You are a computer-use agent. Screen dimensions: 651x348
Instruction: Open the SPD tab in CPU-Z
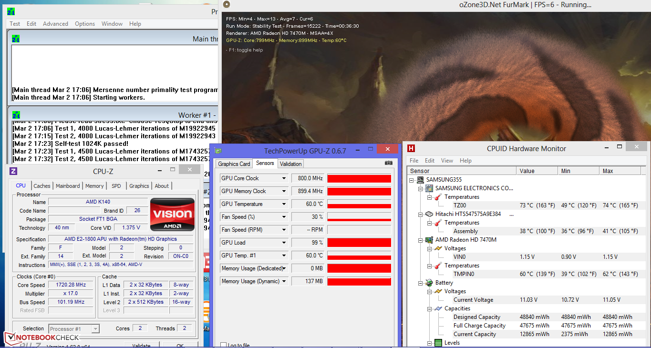[116, 186]
